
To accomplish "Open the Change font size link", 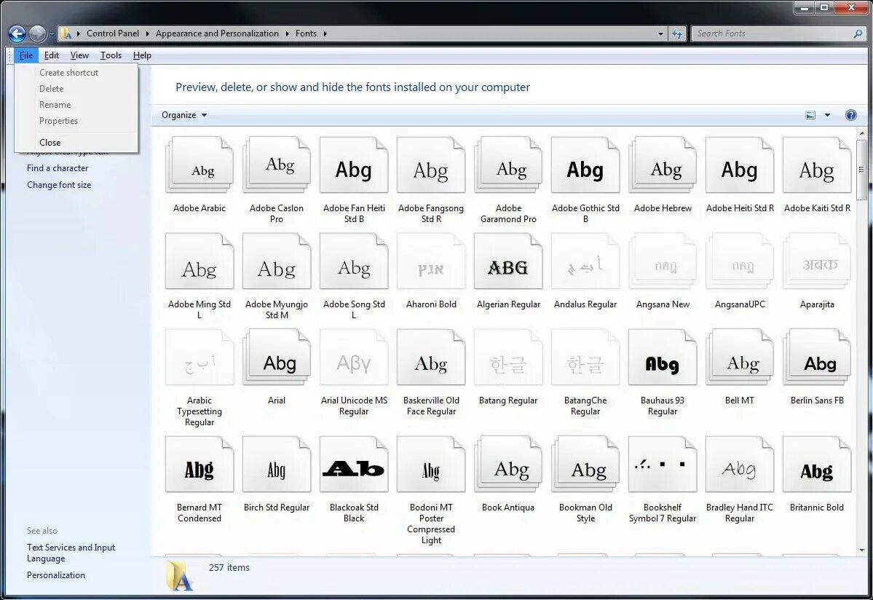I will pyautogui.click(x=59, y=185).
